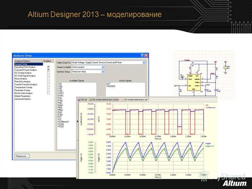Select the VCC voltage source symbol in the schematic

225,67
